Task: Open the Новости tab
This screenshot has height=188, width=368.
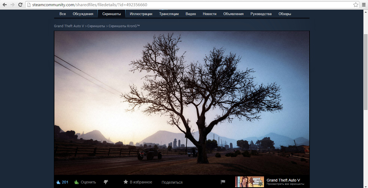Action: click(210, 14)
